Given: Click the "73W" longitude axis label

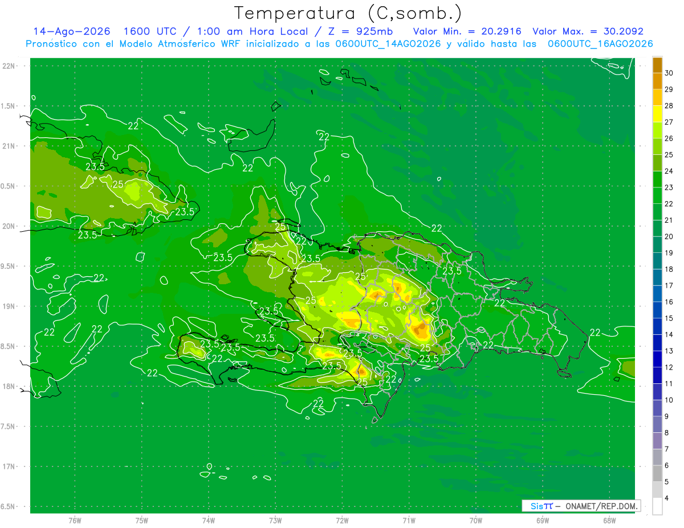Looking at the screenshot, I should click(x=275, y=521).
